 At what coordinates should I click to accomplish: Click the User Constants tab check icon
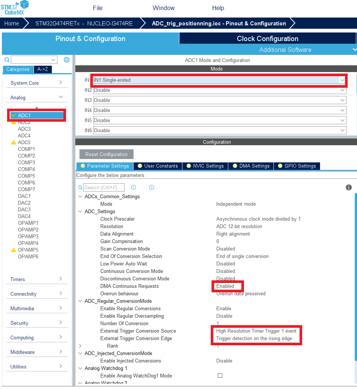click(140, 166)
